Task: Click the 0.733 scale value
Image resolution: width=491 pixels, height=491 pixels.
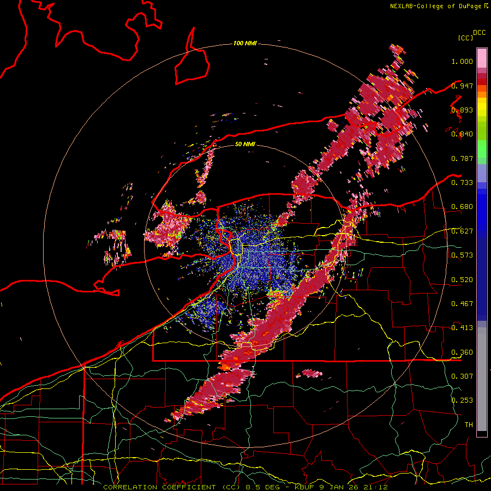Action: [462, 183]
